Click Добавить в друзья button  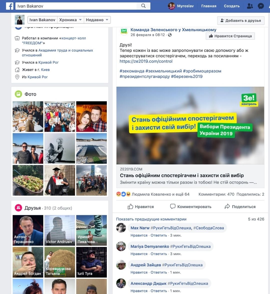[x=241, y=21]
